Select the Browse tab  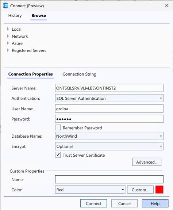coord(39,16)
